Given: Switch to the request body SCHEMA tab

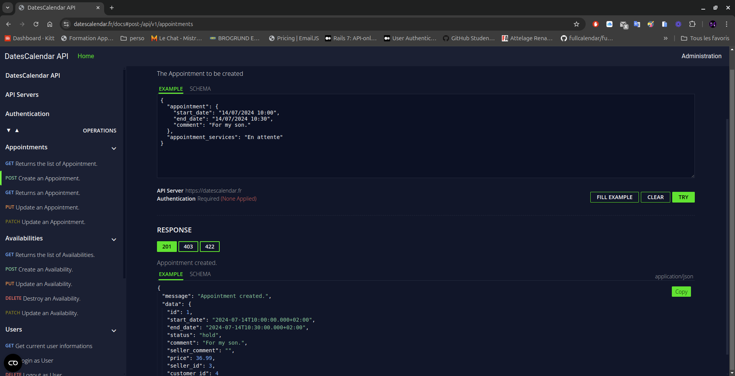Looking at the screenshot, I should (x=200, y=89).
